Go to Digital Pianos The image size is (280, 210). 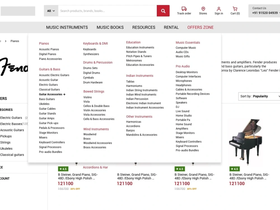pyautogui.click(x=48, y=54)
